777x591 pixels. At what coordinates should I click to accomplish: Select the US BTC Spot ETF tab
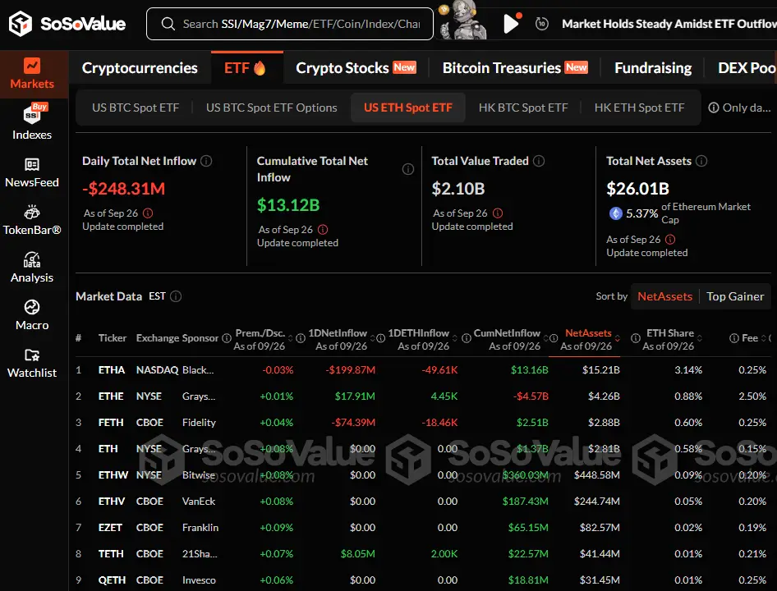(135, 108)
